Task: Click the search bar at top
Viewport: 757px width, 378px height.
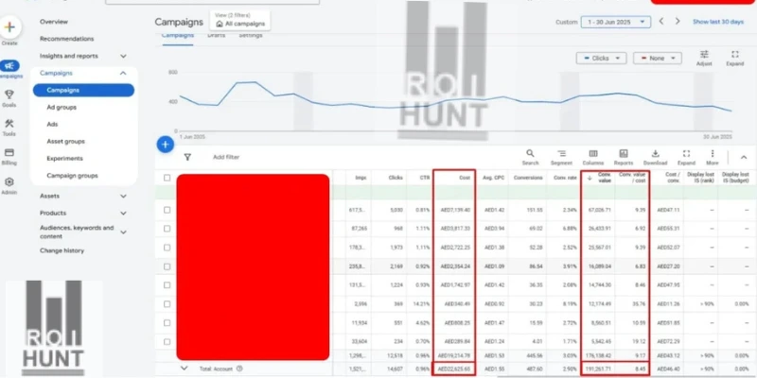Action: point(212,2)
